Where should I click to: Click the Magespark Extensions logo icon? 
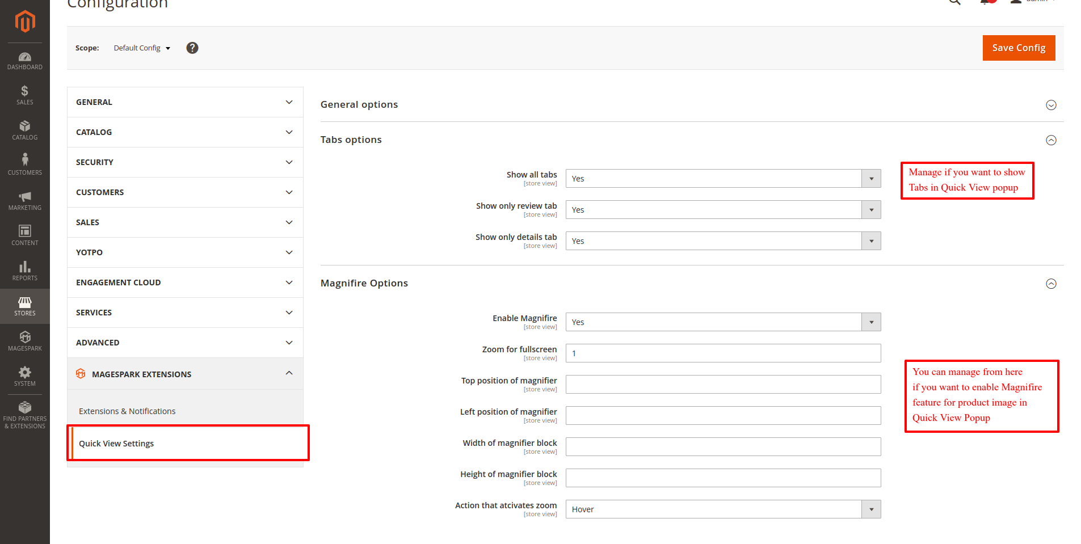point(81,374)
